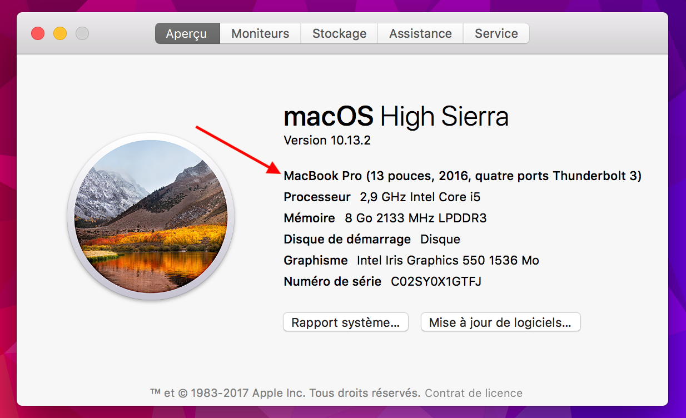Image resolution: width=686 pixels, height=418 pixels.
Task: Click the Disque de démarrage entry
Action: (372, 239)
